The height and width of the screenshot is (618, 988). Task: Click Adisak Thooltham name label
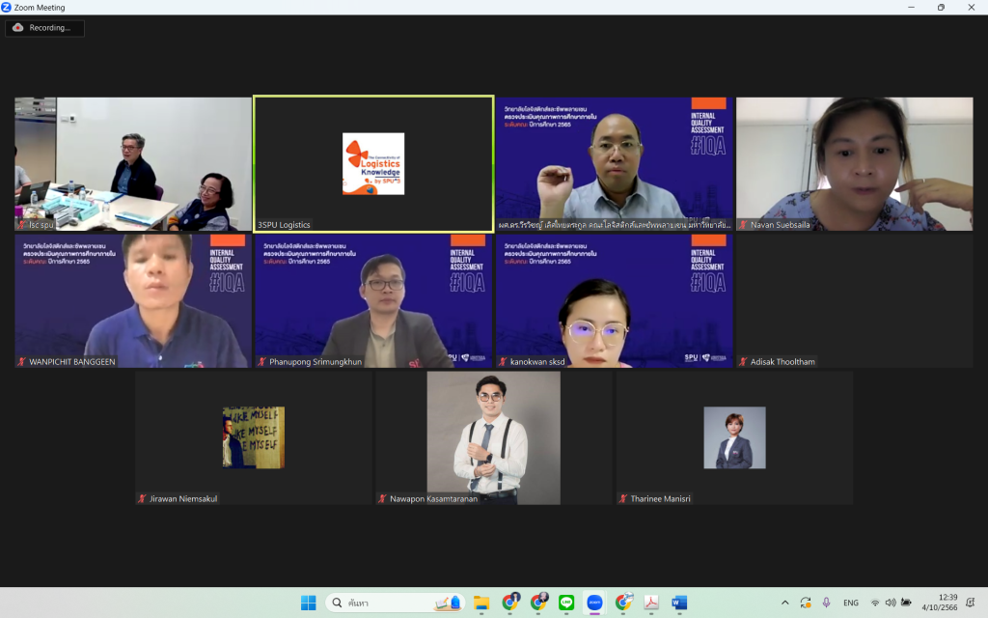click(782, 362)
